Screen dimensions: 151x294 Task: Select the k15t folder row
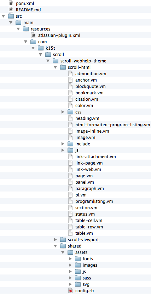[76, 48]
